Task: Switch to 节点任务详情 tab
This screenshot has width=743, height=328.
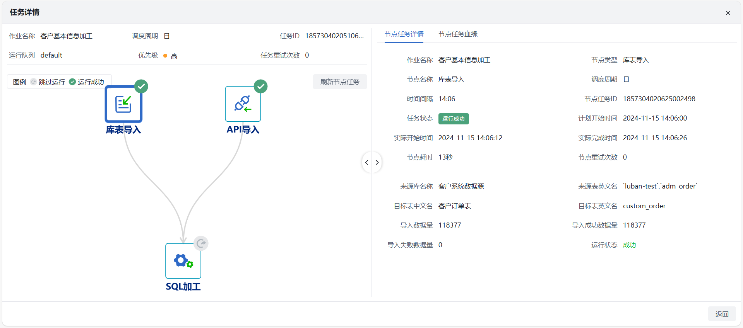Action: pos(404,34)
